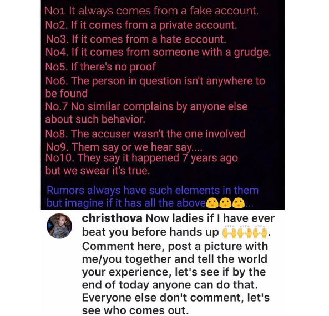Select the 'No3. If it comes from a hate account' line
This screenshot has height=316, width=329.
[136, 39]
